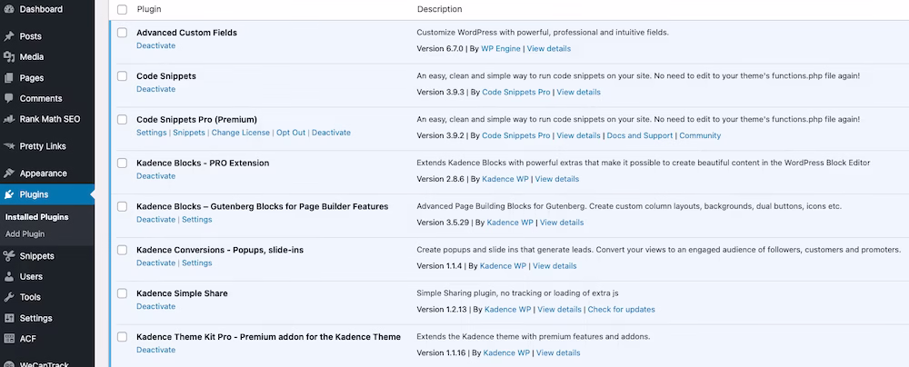
Task: Check the Kadence Blocks Gutenberg Blocks checkbox
Action: tap(122, 206)
